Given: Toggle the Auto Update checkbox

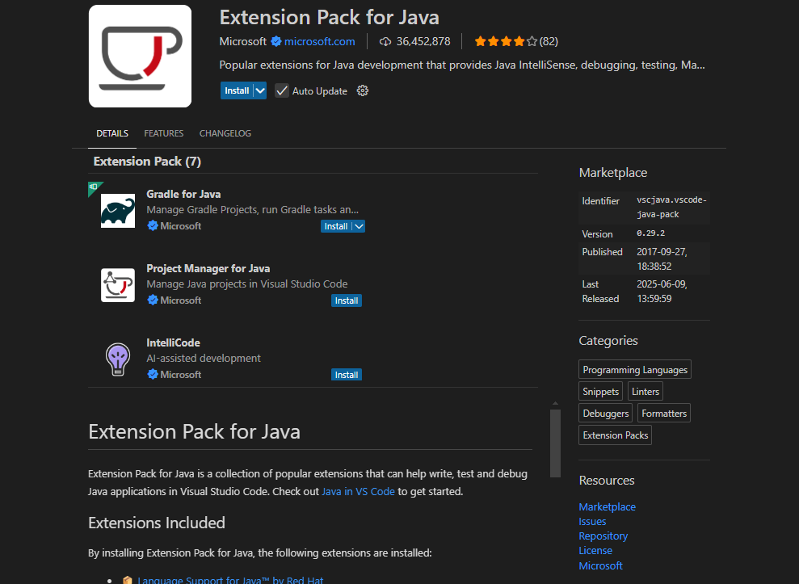Looking at the screenshot, I should (282, 90).
